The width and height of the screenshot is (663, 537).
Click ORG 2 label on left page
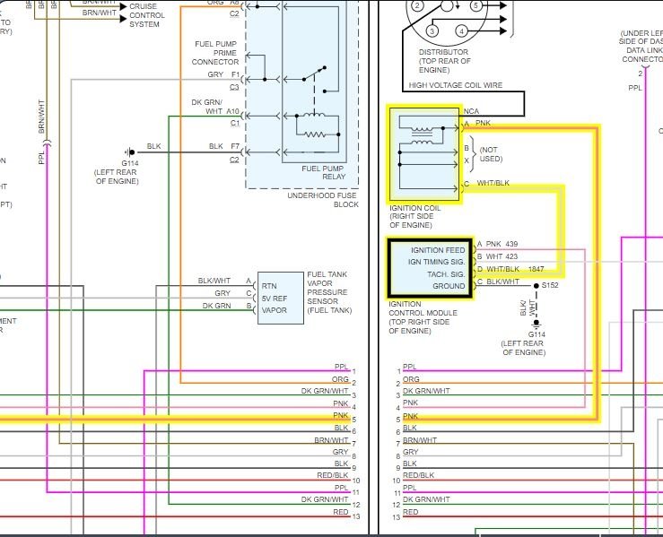(x=344, y=380)
